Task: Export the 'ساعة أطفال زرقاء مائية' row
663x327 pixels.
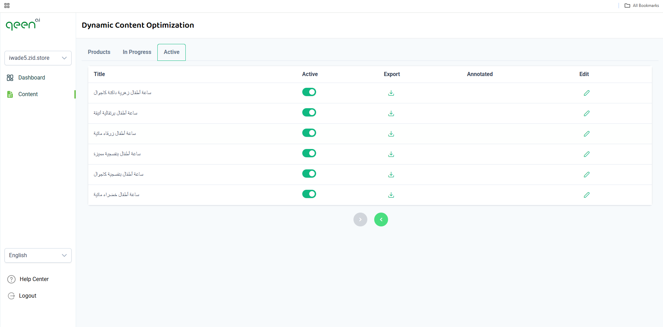Action: click(391, 134)
